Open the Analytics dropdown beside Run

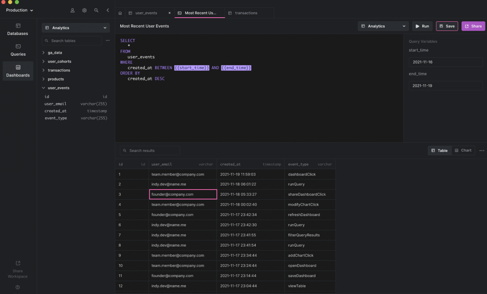[x=383, y=26]
